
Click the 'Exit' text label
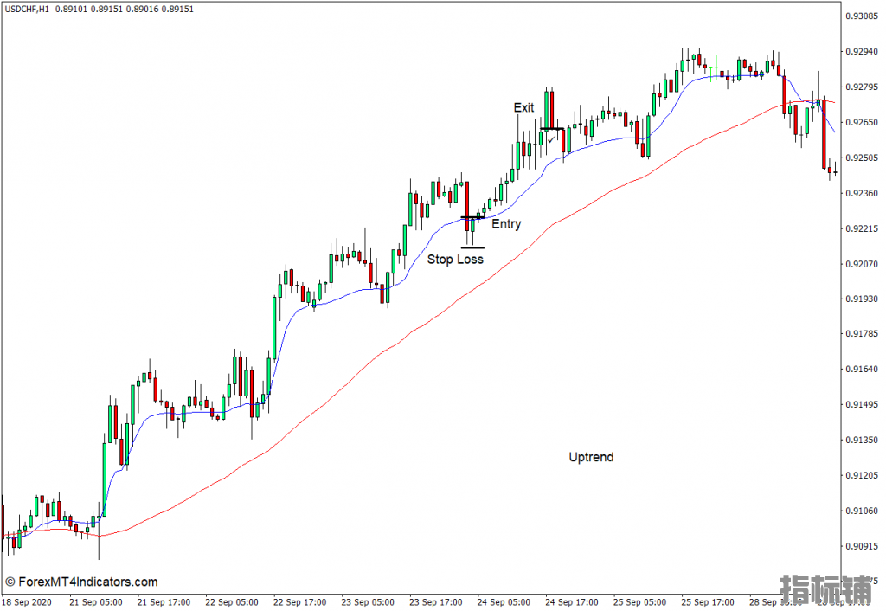click(523, 107)
